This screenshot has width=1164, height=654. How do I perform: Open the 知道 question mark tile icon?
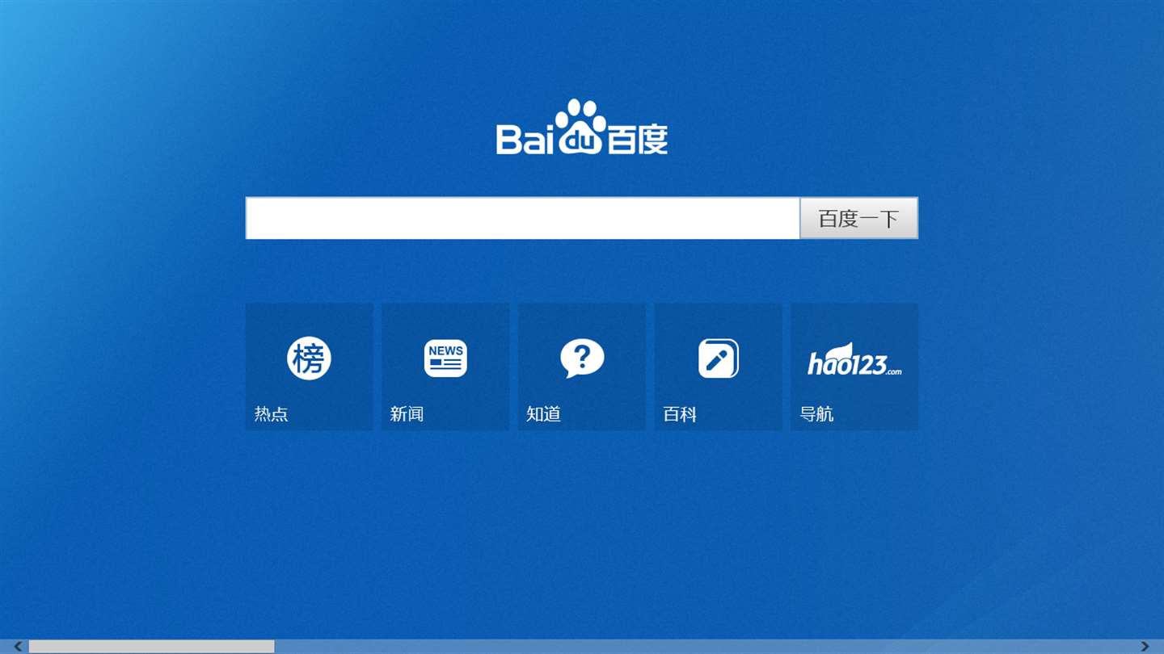pos(582,358)
